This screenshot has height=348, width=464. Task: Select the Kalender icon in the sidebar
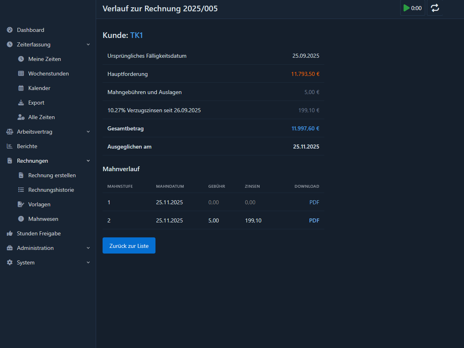[x=21, y=88]
